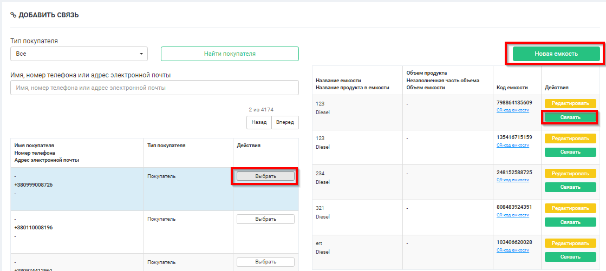Link container ert with Связать button
The image size is (606, 271).
[x=570, y=256]
